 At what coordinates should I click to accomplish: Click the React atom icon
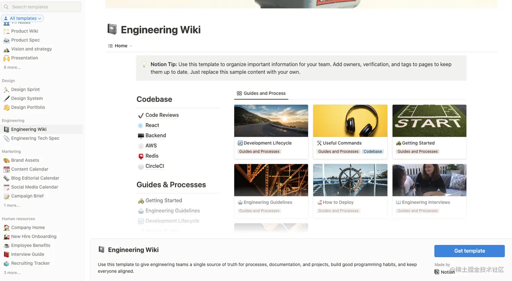[141, 126]
